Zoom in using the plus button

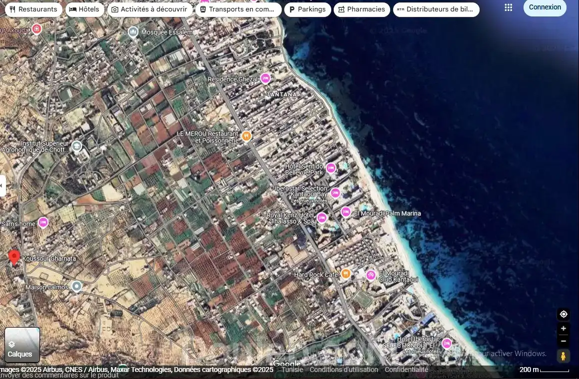[564, 329]
